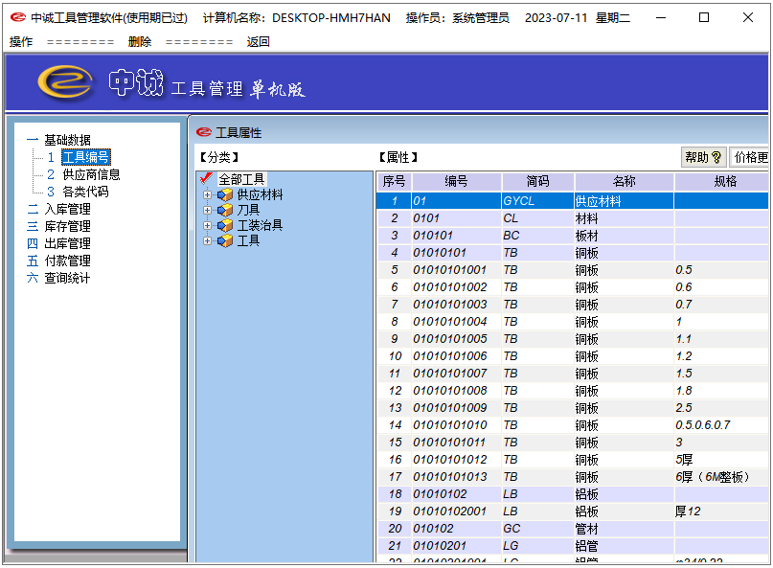Click code 01010101010
The width and height of the screenshot is (773, 568).
click(457, 425)
